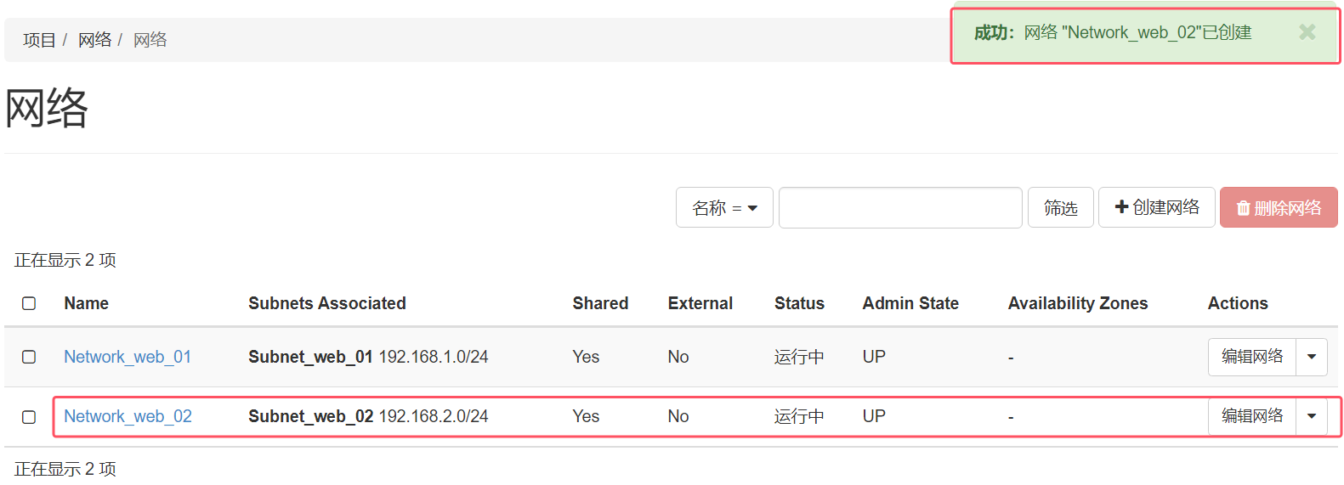Click the first 网络 breadcrumb link

click(95, 40)
